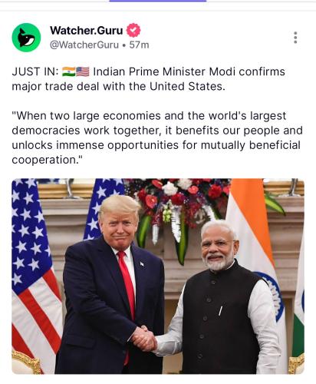Open the three-dot post options menu
This screenshot has width=316, height=384.
pos(295,38)
